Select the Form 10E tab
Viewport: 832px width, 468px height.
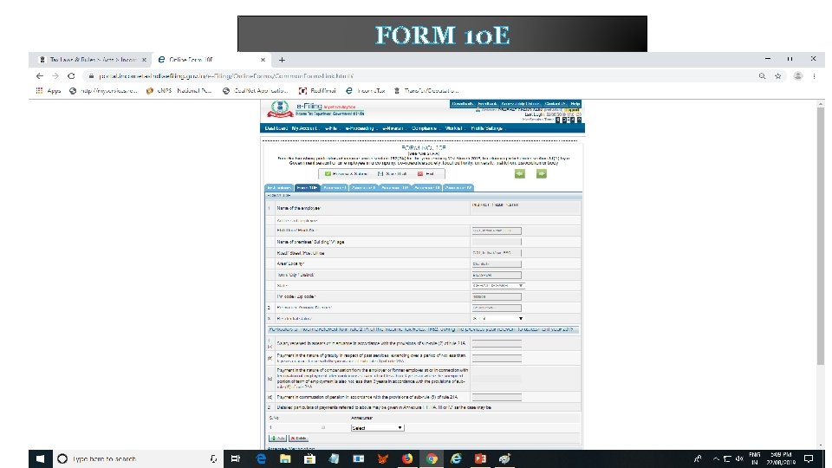307,188
